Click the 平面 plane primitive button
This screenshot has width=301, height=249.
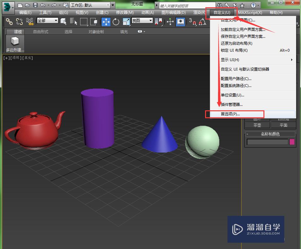tap(283, 125)
